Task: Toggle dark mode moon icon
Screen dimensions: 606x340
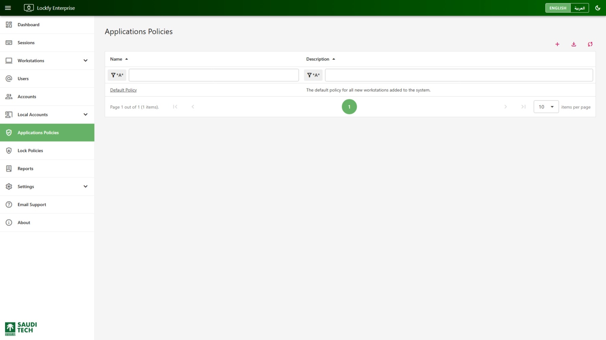Action: [x=598, y=8]
